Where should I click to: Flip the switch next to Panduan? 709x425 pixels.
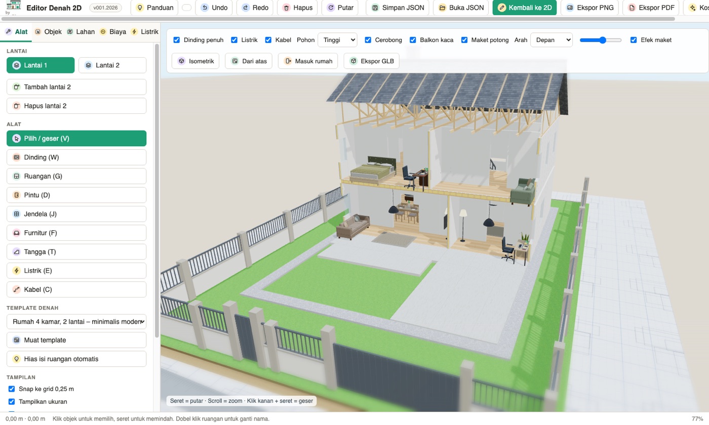click(187, 8)
